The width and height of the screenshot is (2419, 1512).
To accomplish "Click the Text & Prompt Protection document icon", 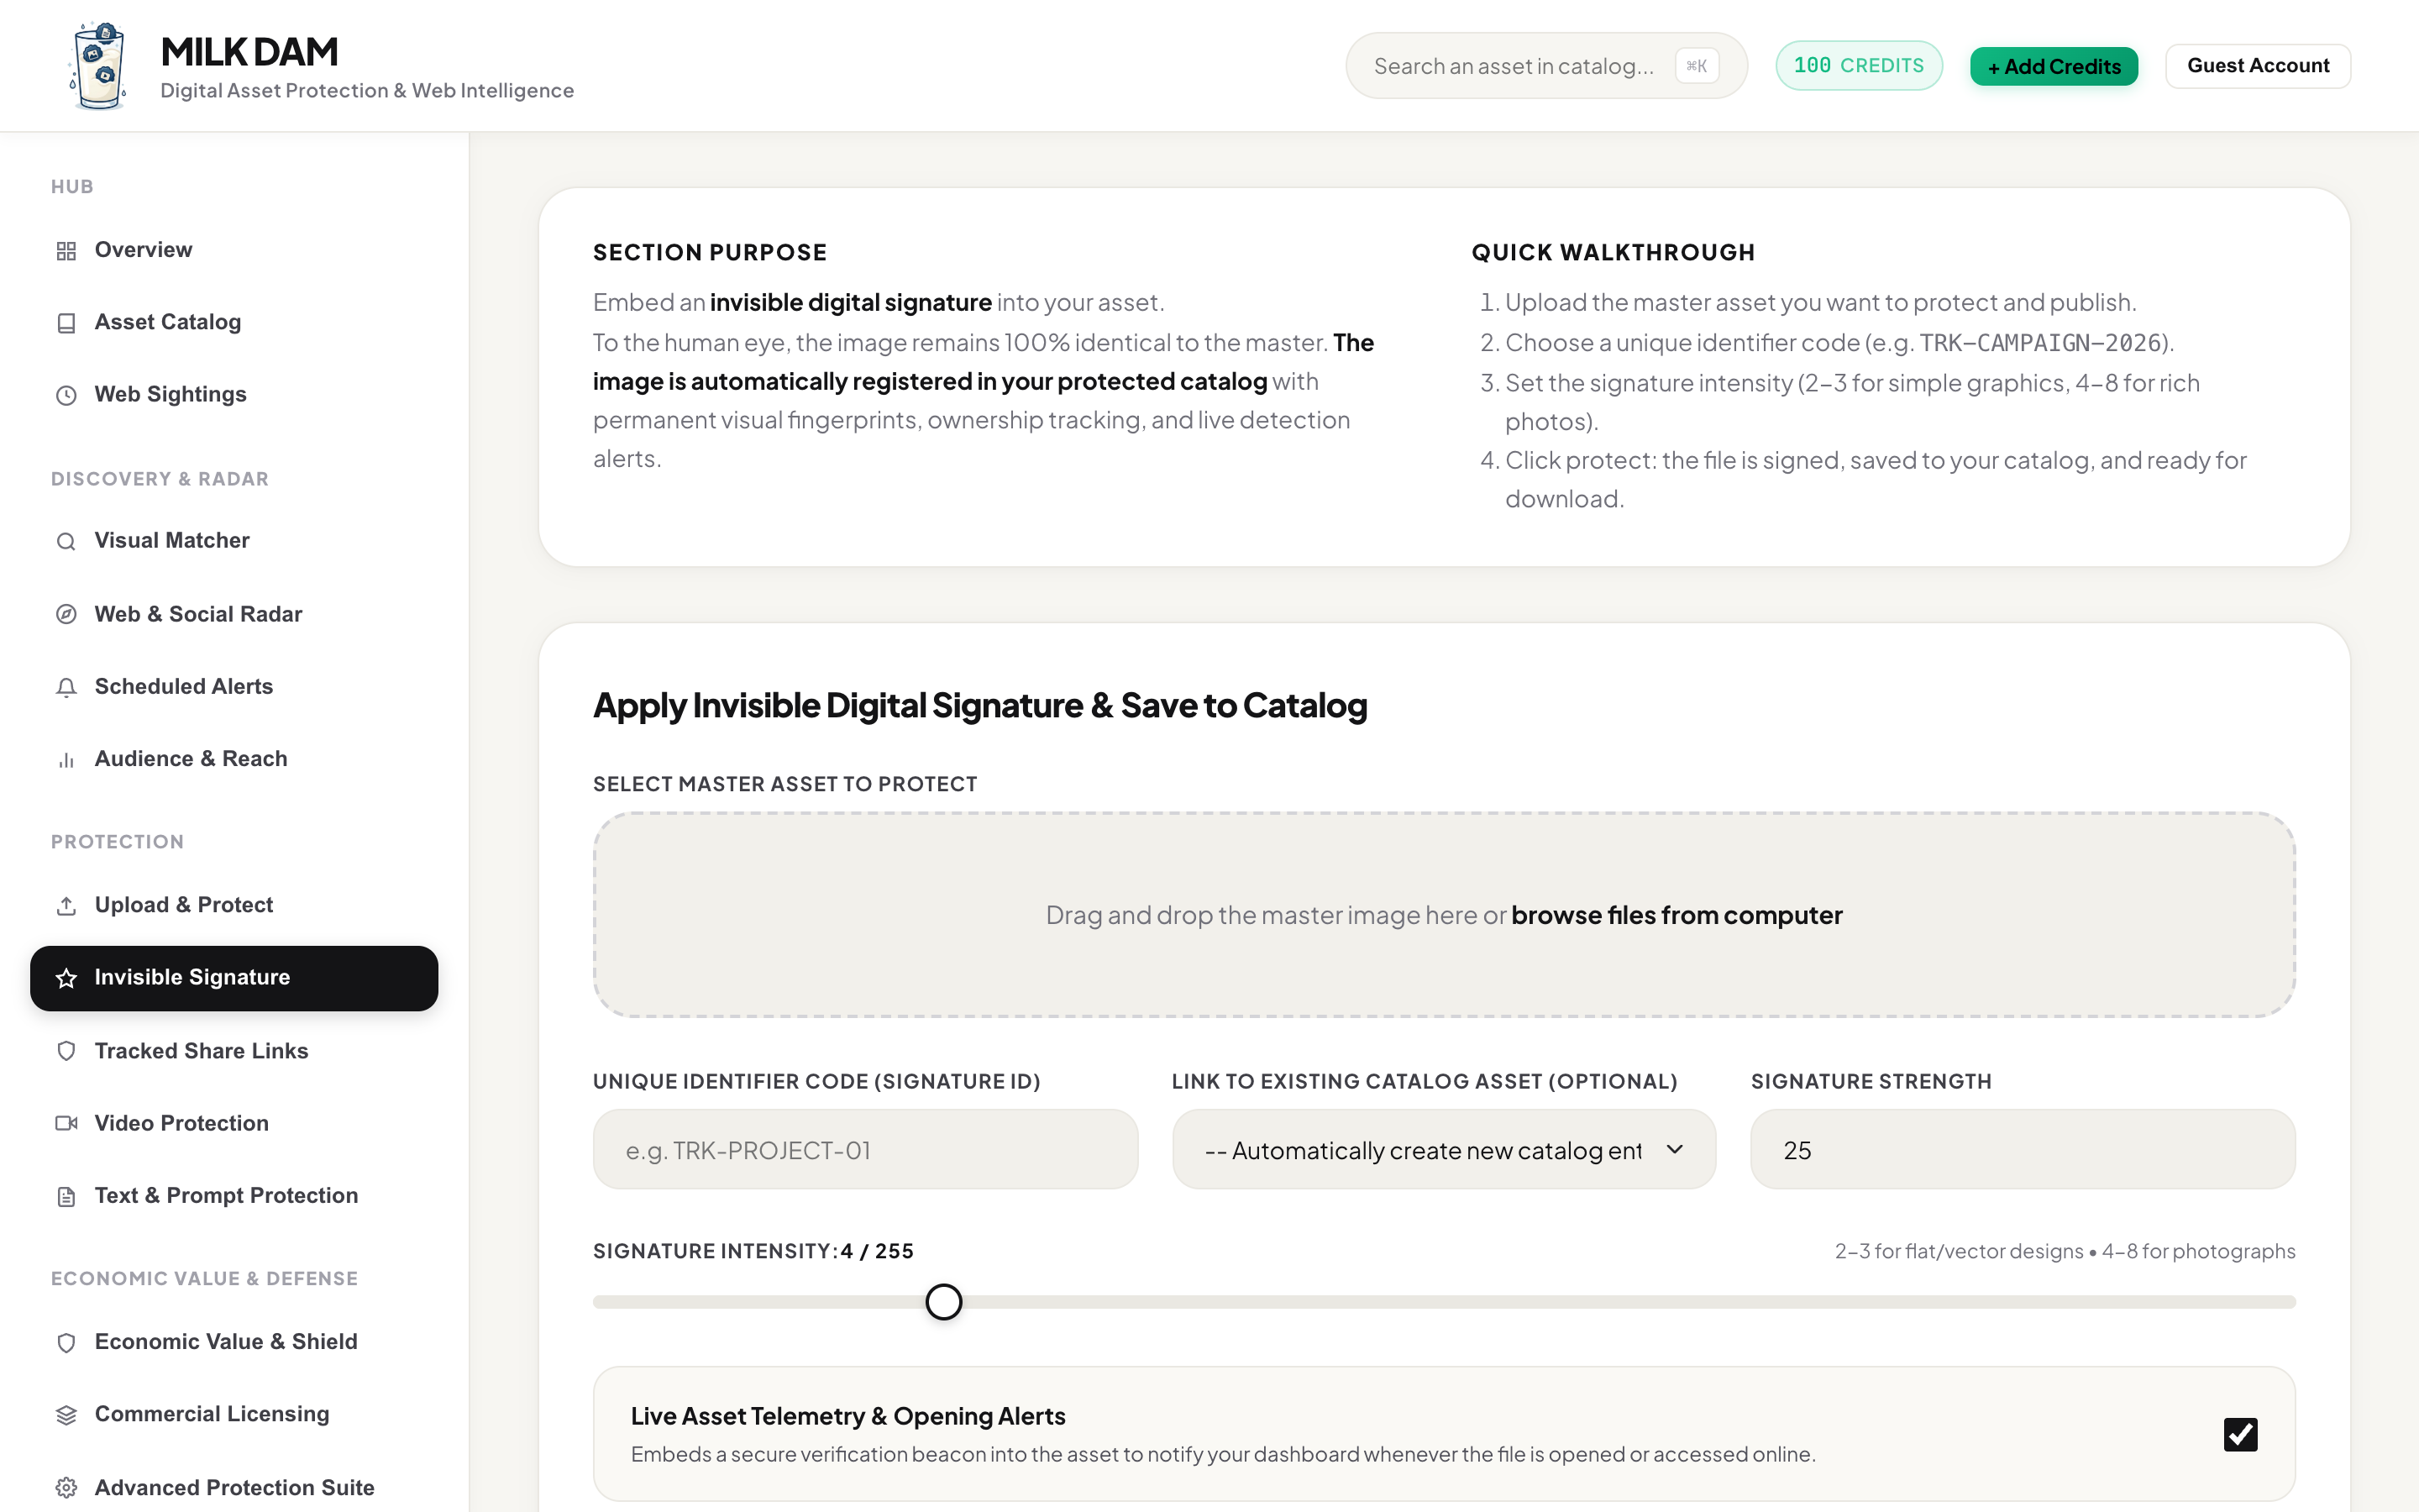I will pos(66,1196).
